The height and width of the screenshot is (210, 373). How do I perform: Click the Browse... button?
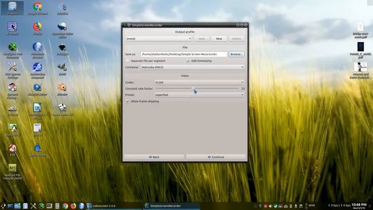click(x=236, y=54)
